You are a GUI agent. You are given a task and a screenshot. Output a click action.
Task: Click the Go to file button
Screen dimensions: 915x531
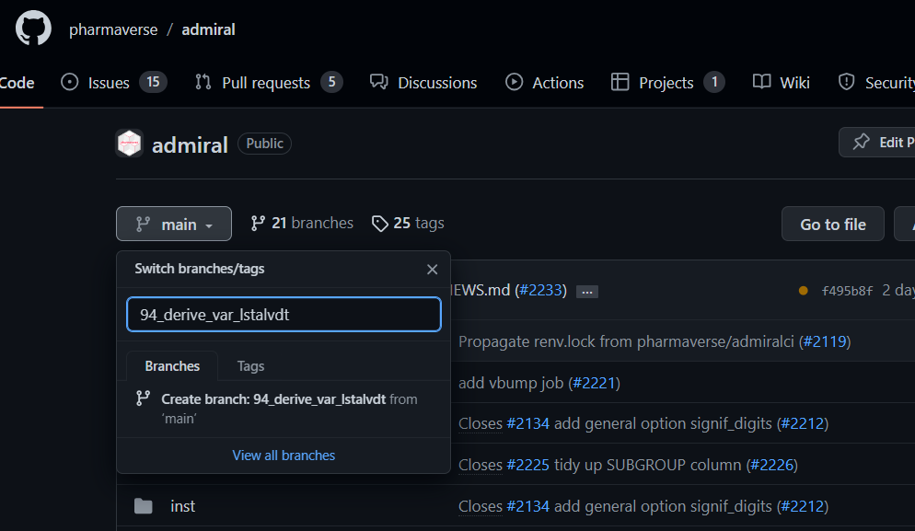click(x=832, y=224)
